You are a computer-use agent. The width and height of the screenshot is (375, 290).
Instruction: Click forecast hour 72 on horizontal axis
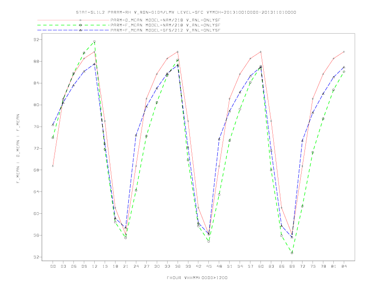click(302, 266)
